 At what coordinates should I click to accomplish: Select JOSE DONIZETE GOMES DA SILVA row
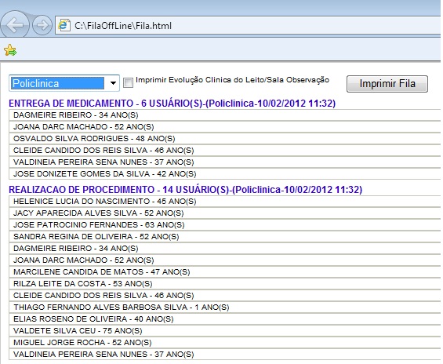[x=225, y=173]
